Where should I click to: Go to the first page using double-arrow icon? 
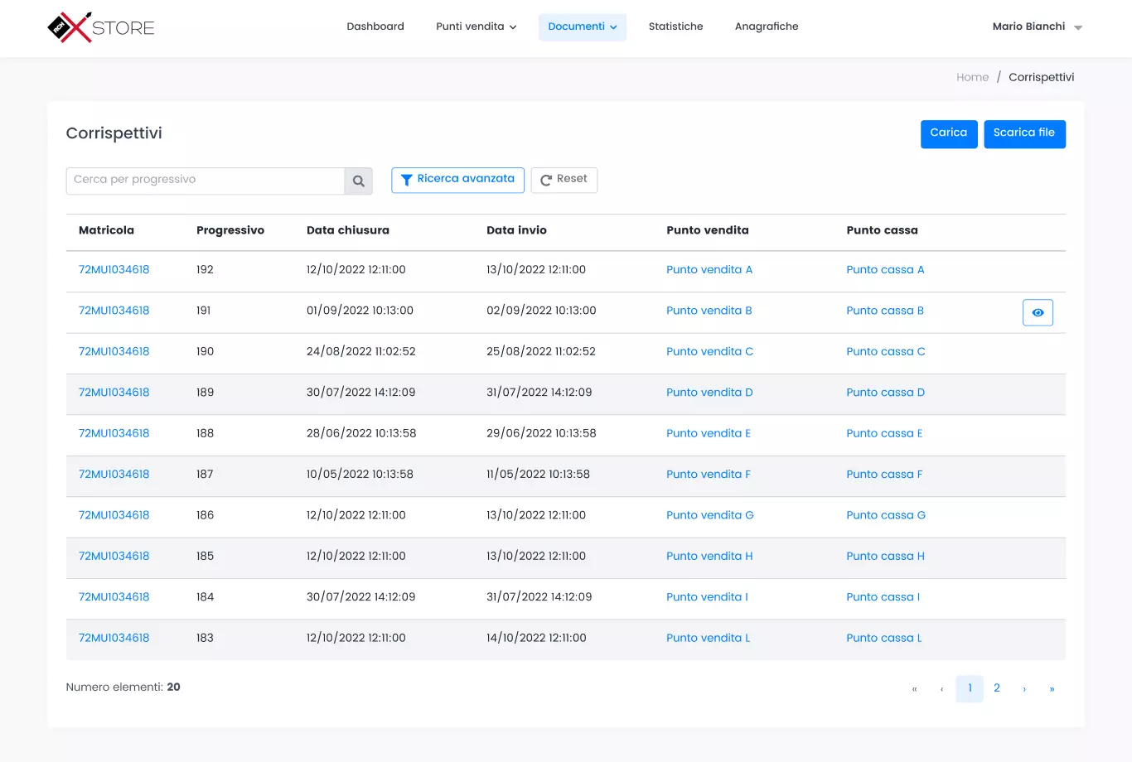click(x=914, y=689)
